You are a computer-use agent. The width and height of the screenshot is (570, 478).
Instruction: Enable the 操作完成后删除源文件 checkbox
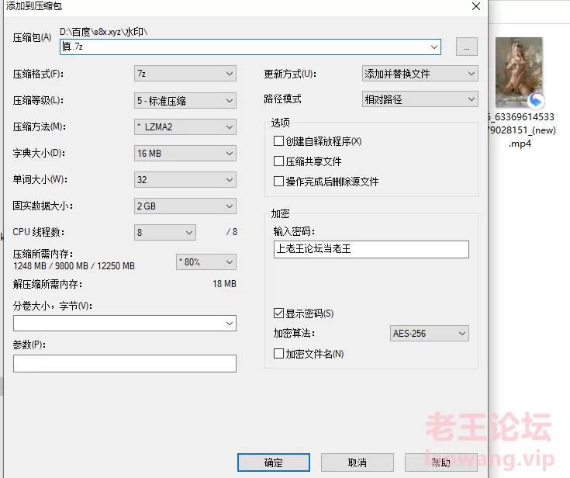278,181
